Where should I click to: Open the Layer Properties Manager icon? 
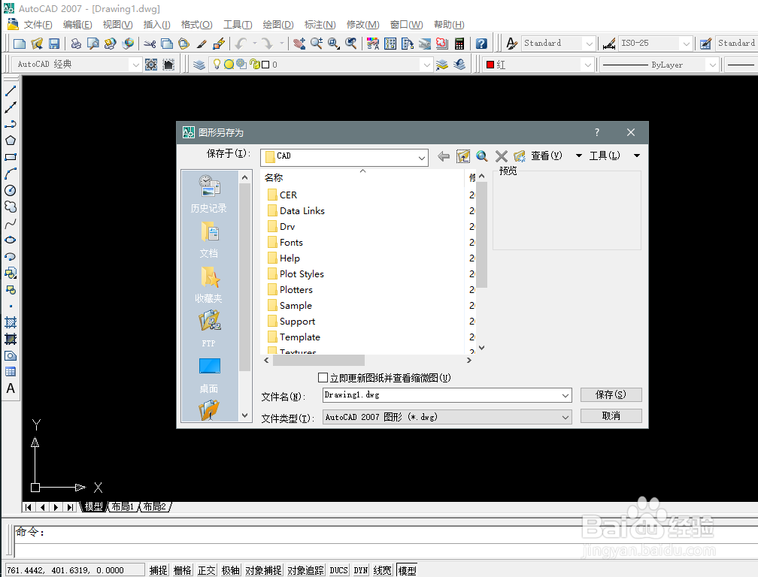[x=199, y=64]
